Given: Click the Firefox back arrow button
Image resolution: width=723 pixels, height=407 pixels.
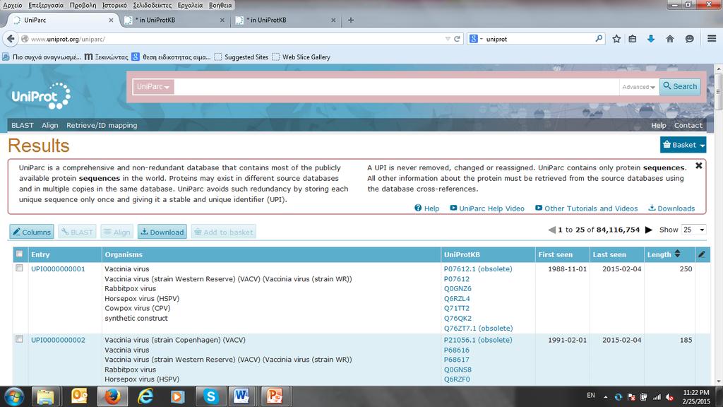Looking at the screenshot, I should 11,40.
